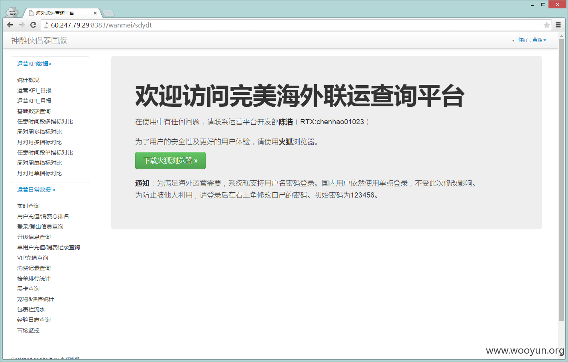Screen dimensions: 568x362
Task: Open 周对周多指标对比
Action: coord(39,132)
